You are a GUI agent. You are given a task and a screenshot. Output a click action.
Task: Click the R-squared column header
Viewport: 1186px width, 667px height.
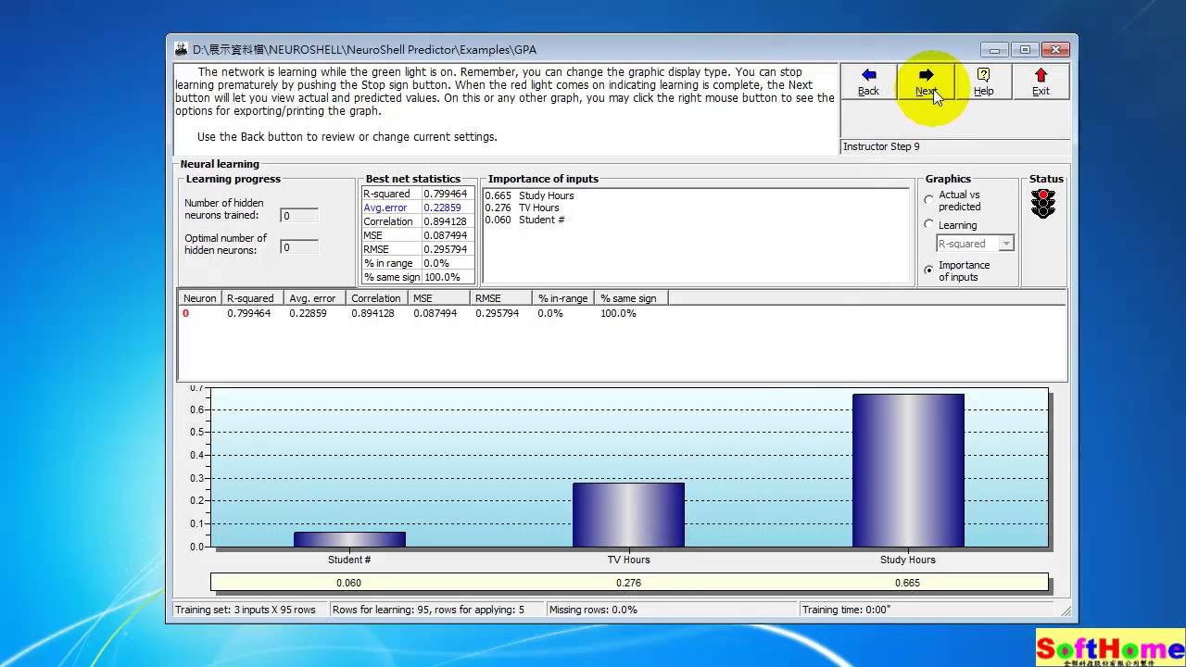coord(251,298)
